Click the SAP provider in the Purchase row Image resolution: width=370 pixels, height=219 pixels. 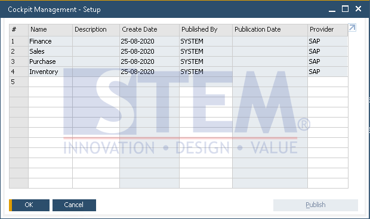(328, 61)
